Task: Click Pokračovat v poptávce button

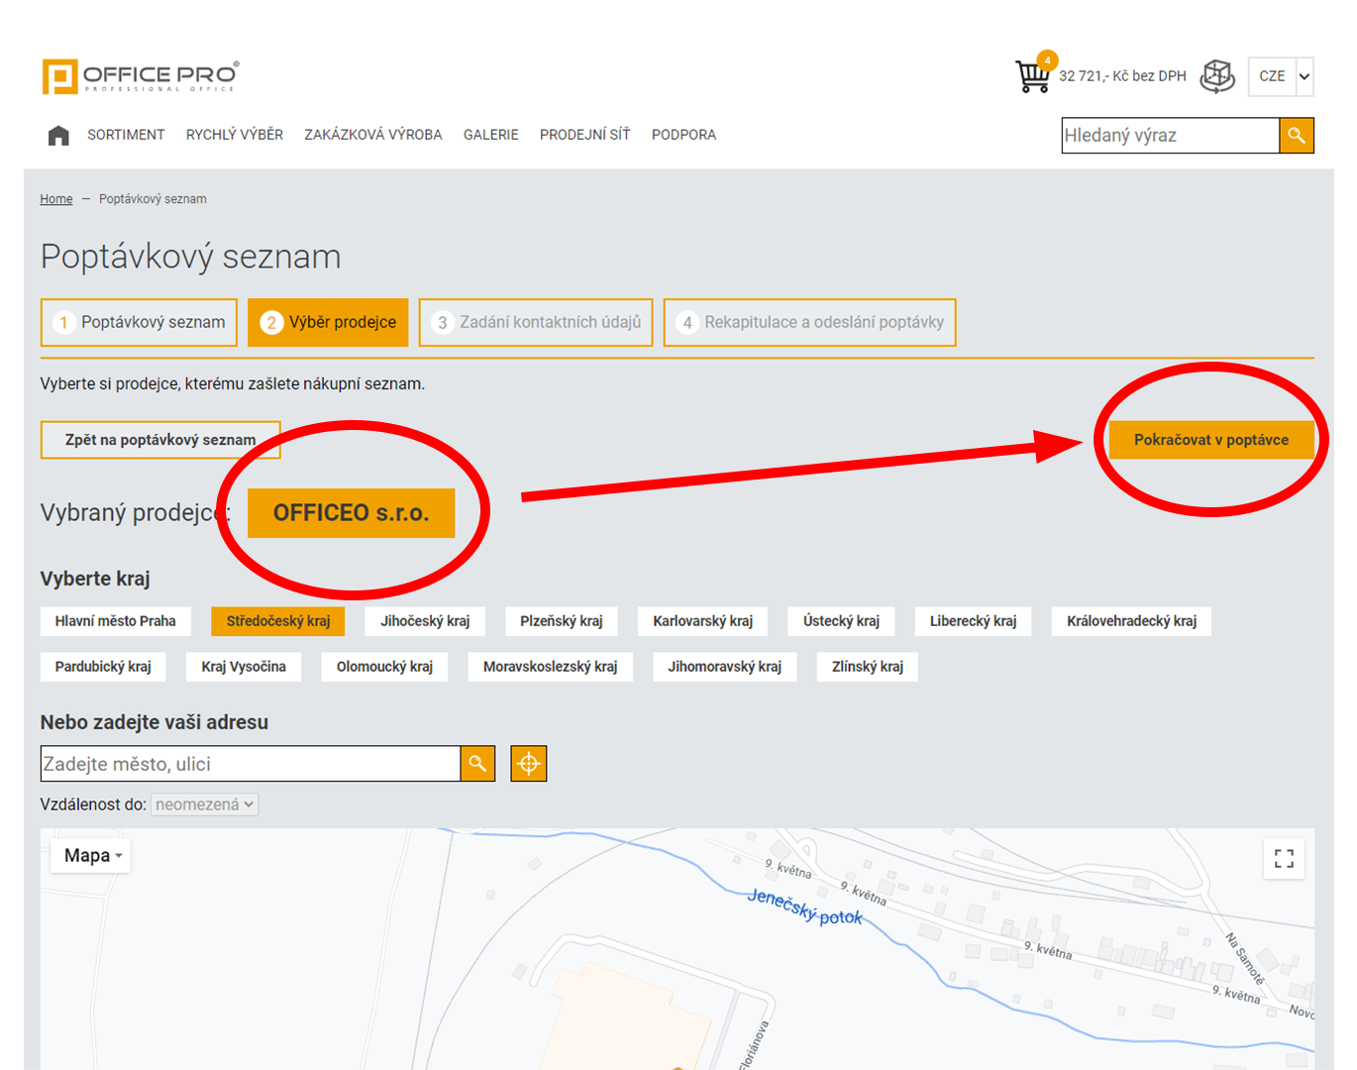Action: click(x=1211, y=440)
